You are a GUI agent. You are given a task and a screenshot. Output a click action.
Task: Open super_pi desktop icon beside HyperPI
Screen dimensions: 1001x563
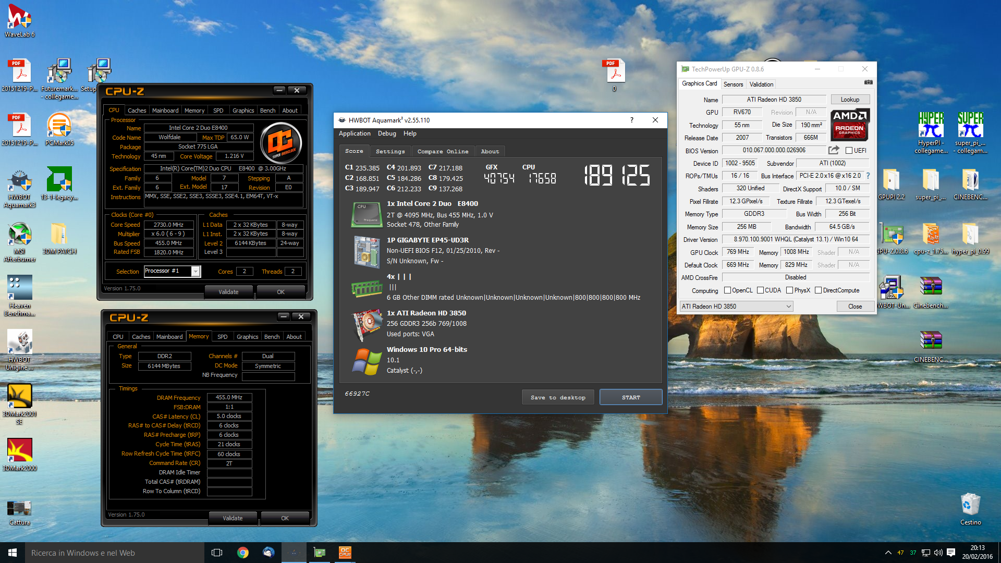point(970,132)
